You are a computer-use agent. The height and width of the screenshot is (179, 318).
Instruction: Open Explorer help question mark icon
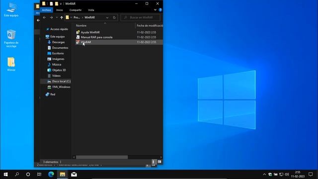click(160, 10)
